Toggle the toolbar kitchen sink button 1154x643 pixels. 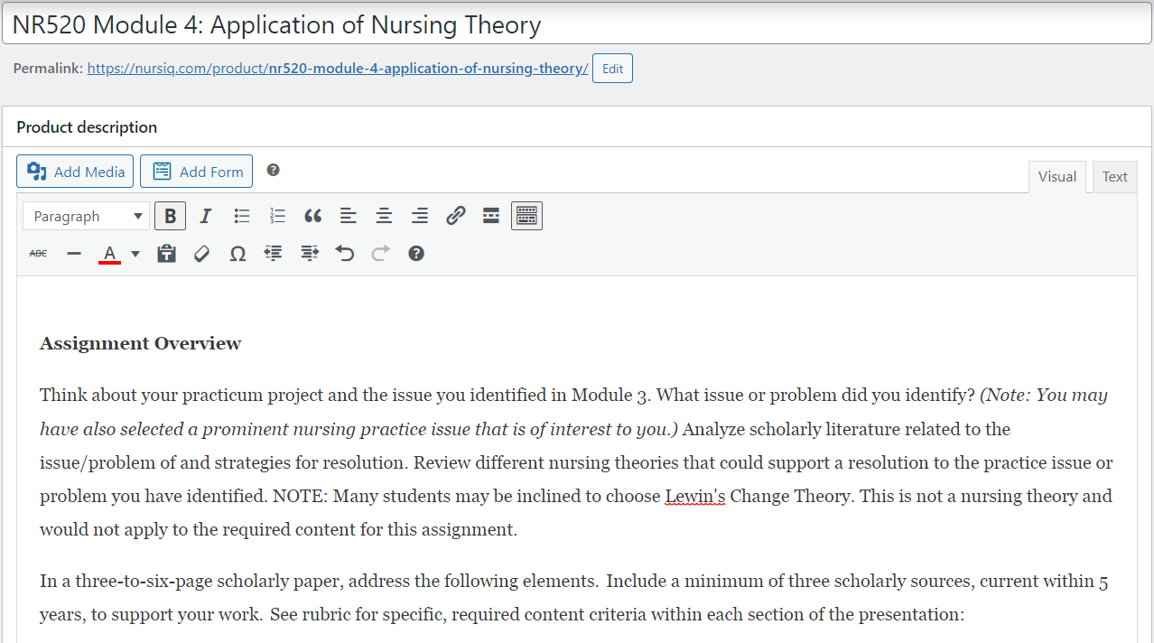526,217
